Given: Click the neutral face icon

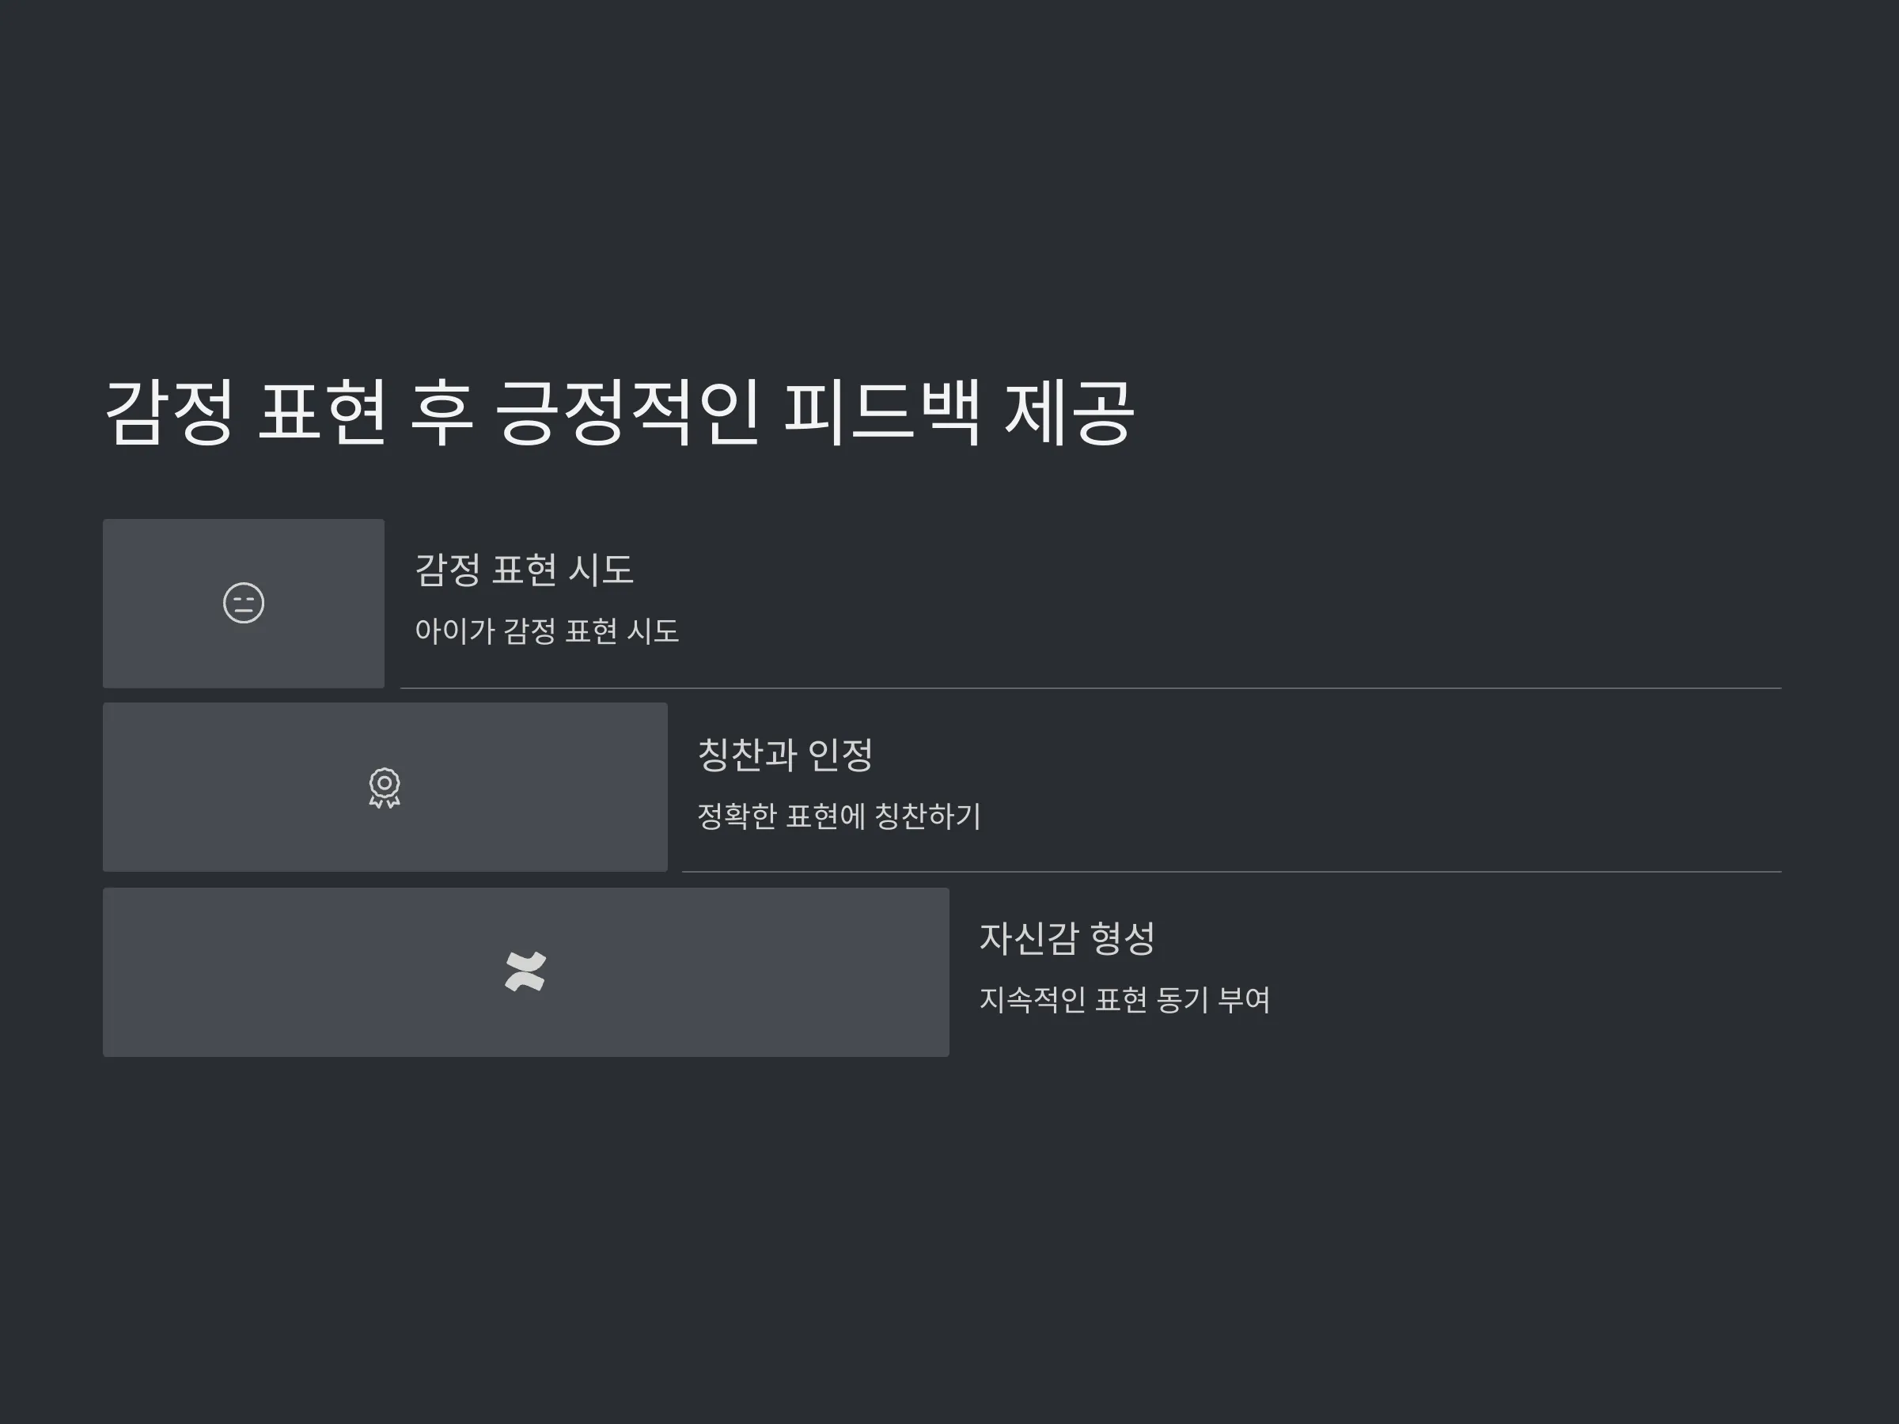Looking at the screenshot, I should 244,603.
